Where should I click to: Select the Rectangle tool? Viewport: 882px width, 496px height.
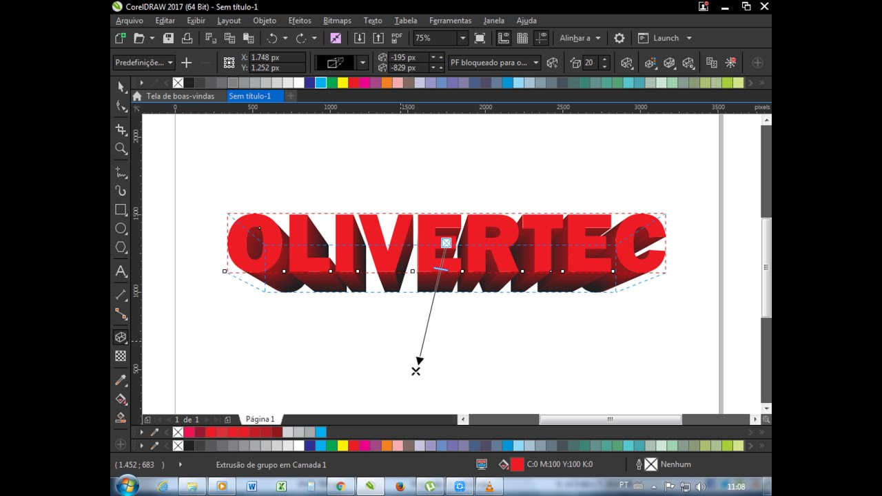pos(121,209)
